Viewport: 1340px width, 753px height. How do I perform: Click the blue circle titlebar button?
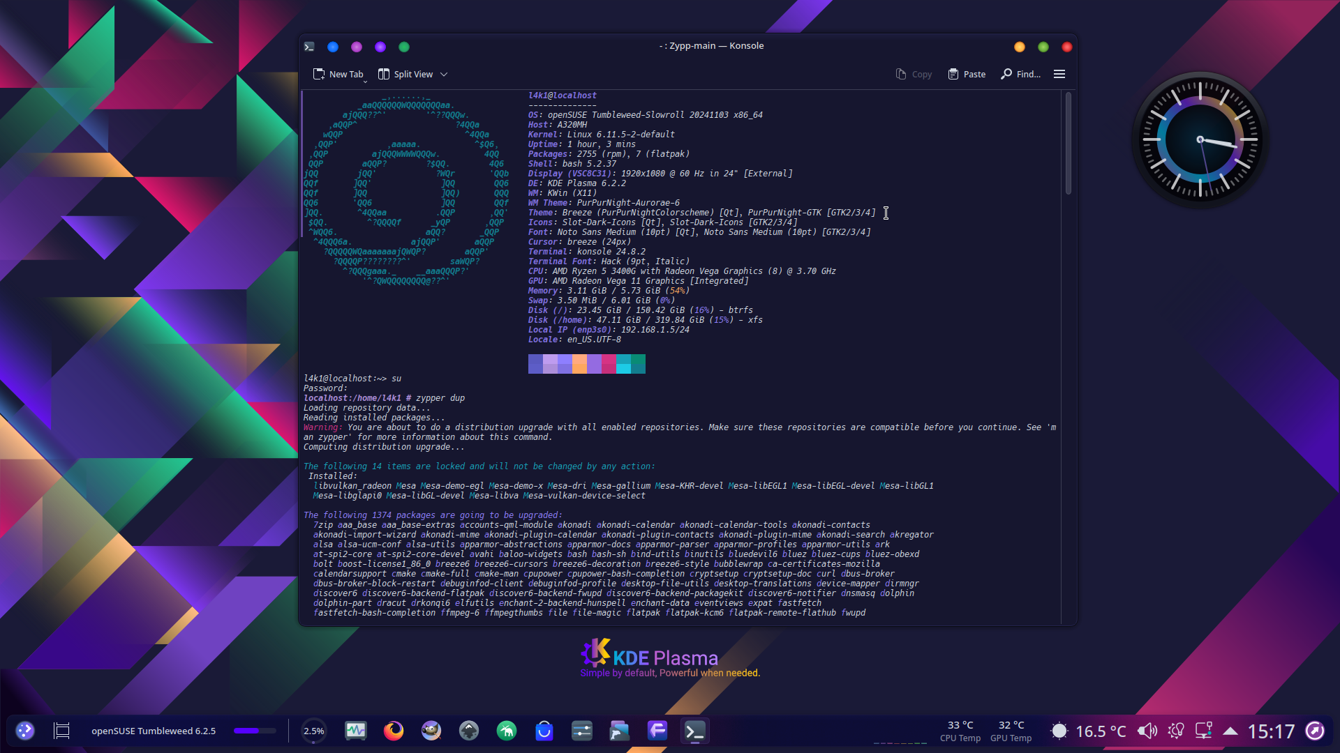[x=333, y=47]
